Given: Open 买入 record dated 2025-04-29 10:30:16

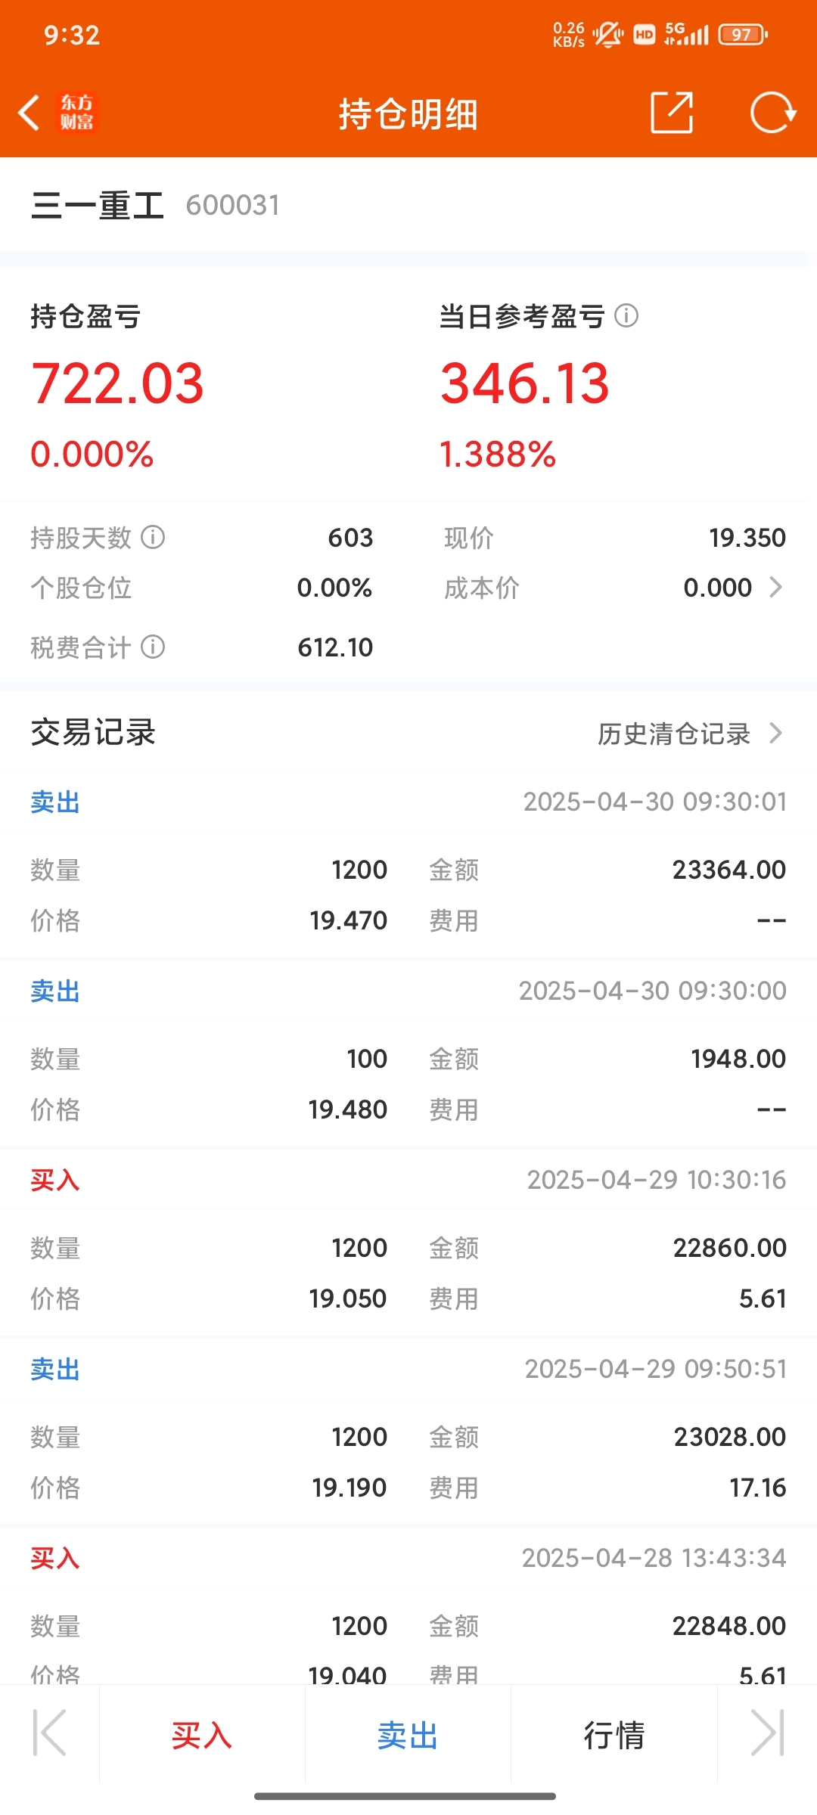Looking at the screenshot, I should click(408, 1241).
